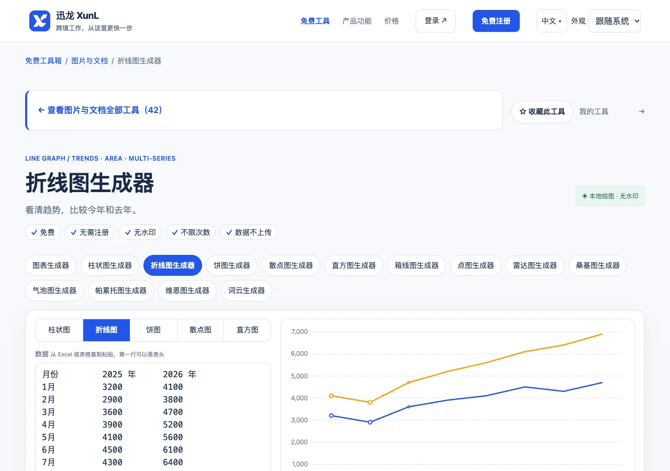Open the 中文 language dropdown
The height and width of the screenshot is (471, 670).
(552, 21)
